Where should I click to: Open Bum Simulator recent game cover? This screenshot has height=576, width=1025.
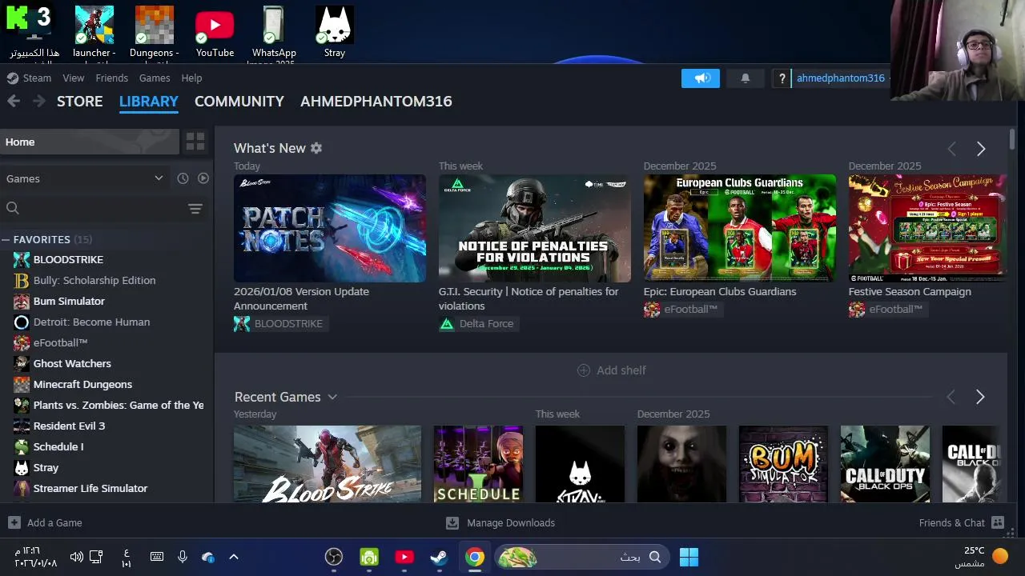tap(783, 464)
